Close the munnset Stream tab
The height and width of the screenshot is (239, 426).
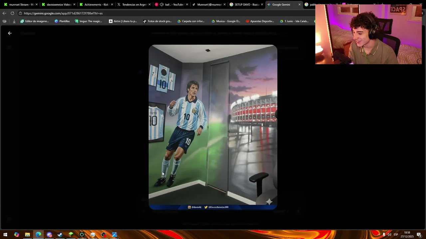(37, 5)
